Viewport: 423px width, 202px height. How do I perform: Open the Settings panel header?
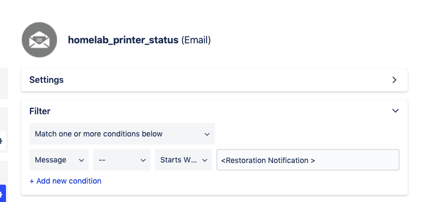coord(214,80)
